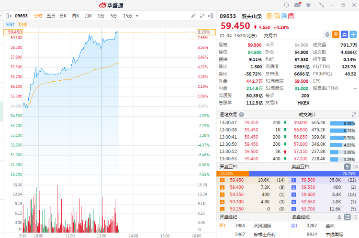Select ask level 4 at 59.650
The height and width of the screenshot is (238, 359).
[x=324, y=202]
